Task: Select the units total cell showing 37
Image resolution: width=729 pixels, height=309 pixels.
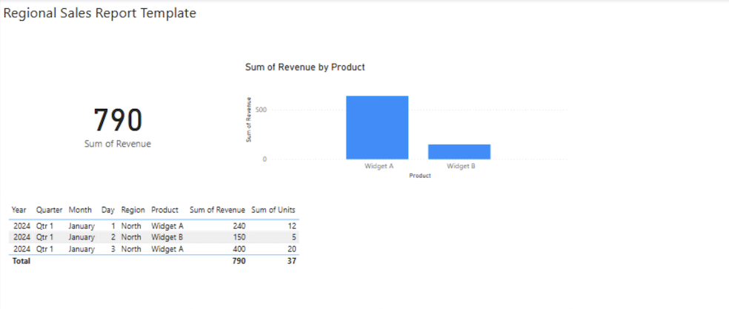Action: (291, 262)
